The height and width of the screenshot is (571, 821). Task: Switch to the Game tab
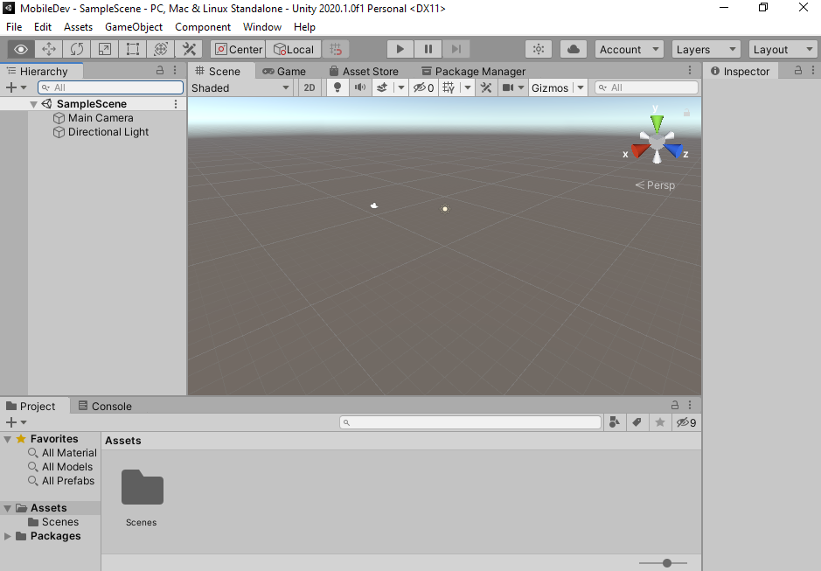[284, 71]
